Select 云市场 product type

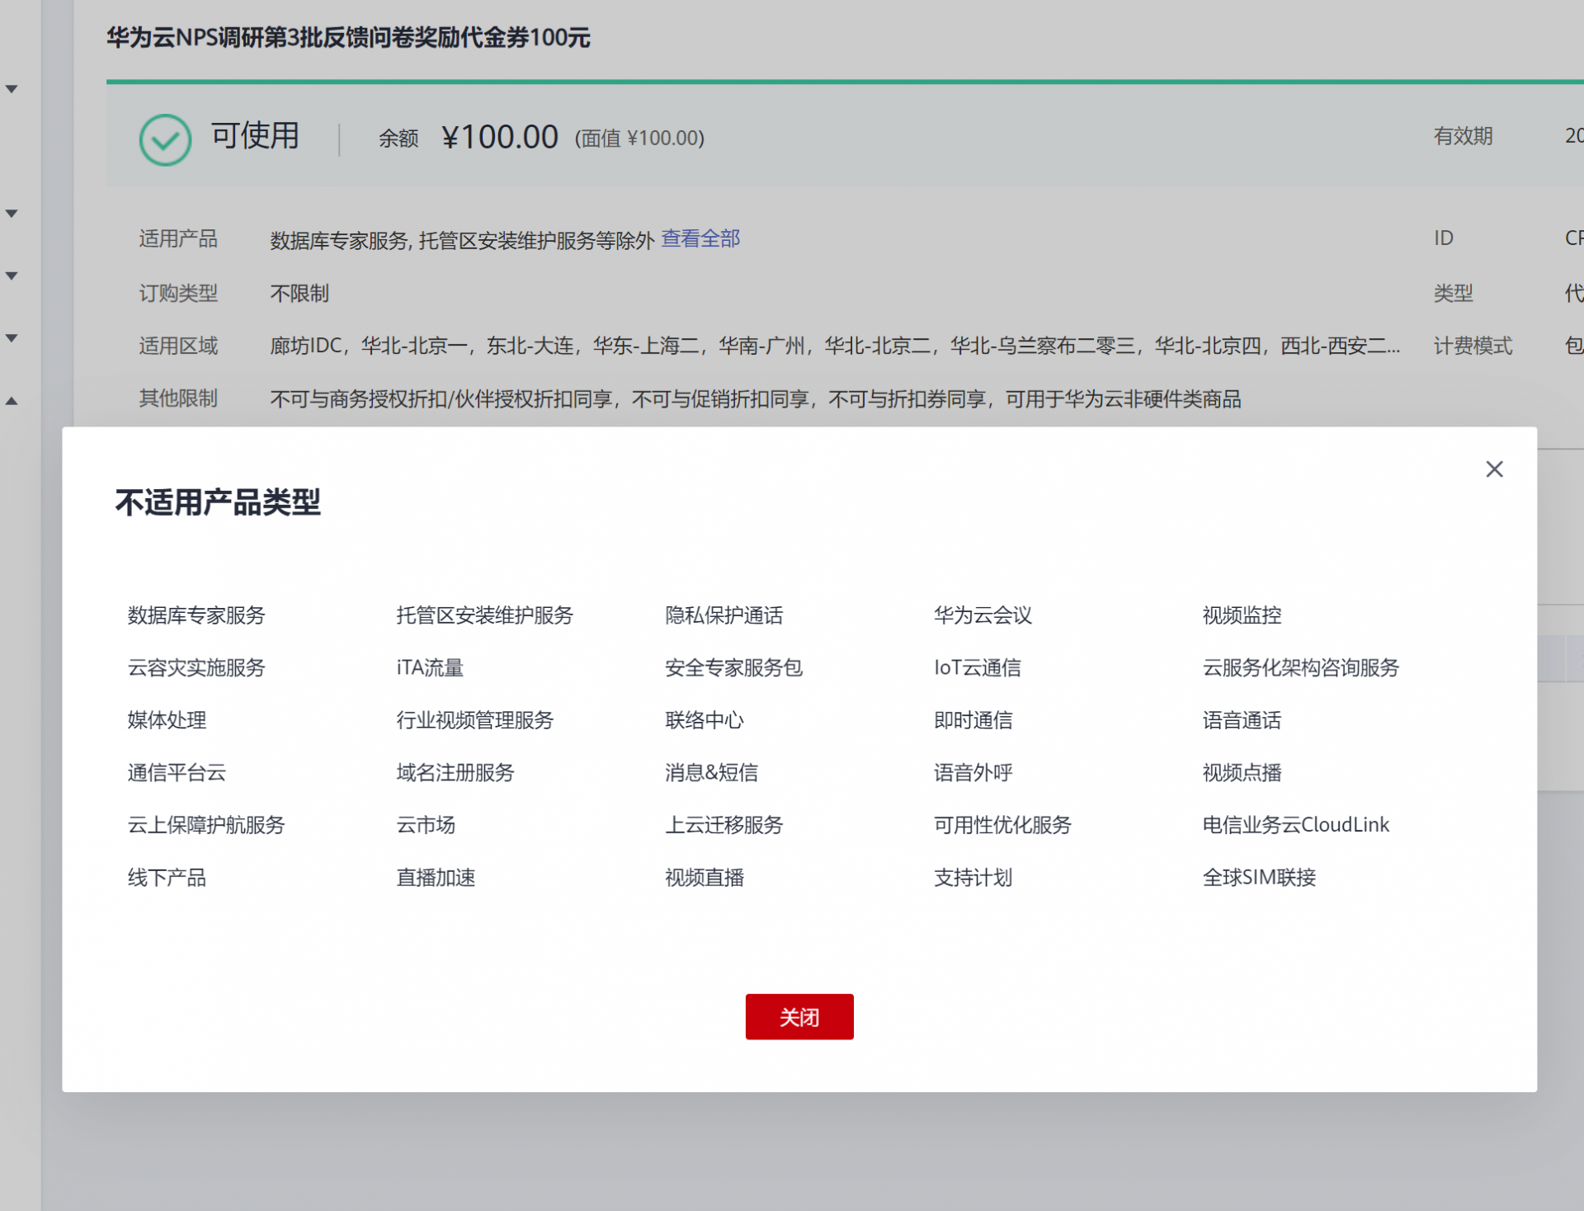point(426,825)
